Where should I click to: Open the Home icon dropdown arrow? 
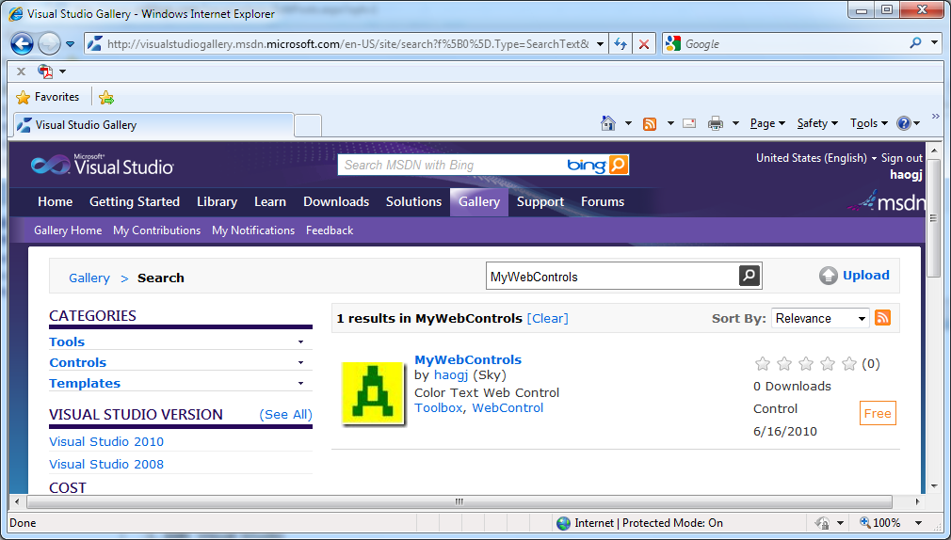(x=628, y=123)
